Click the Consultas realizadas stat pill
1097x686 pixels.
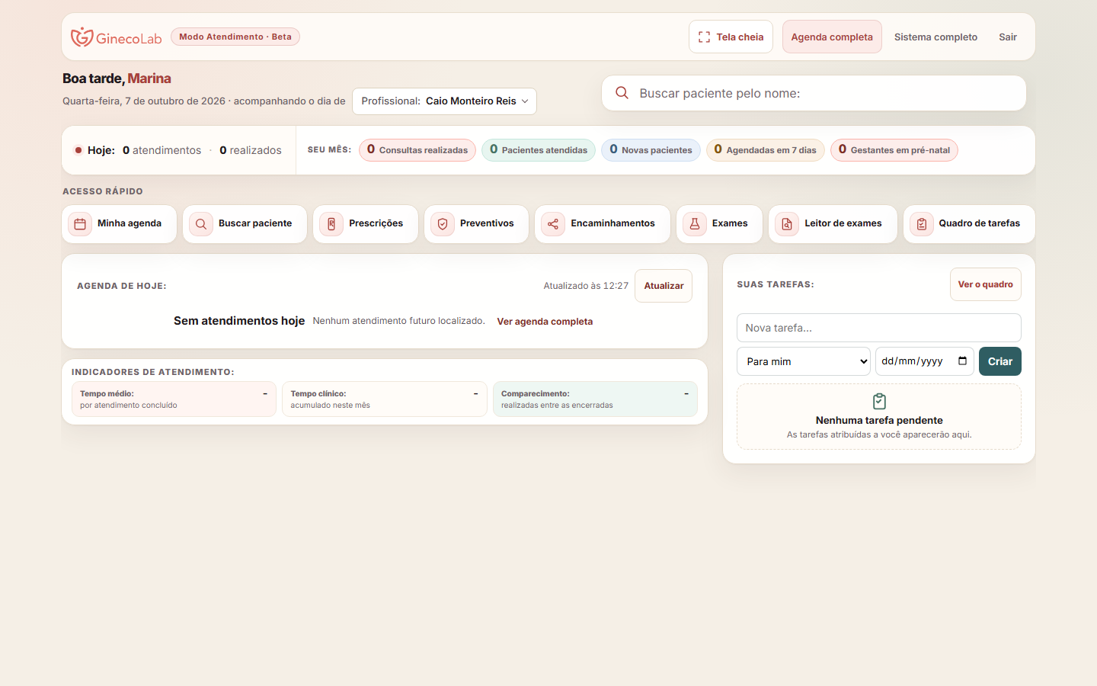[x=417, y=150]
